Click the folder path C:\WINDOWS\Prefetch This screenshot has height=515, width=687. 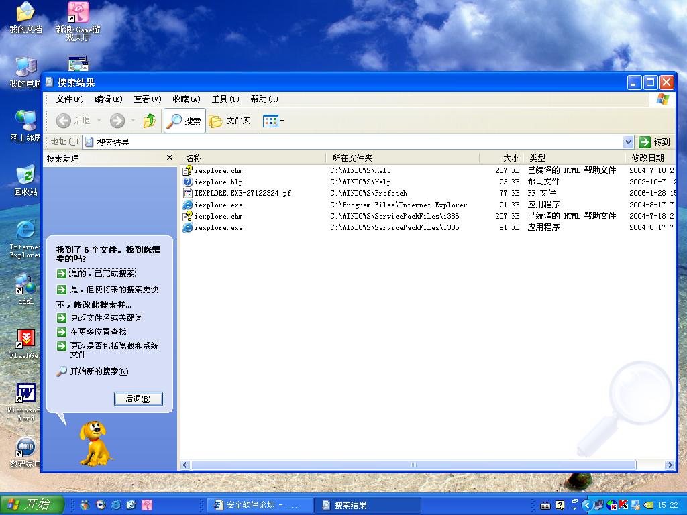click(x=368, y=193)
